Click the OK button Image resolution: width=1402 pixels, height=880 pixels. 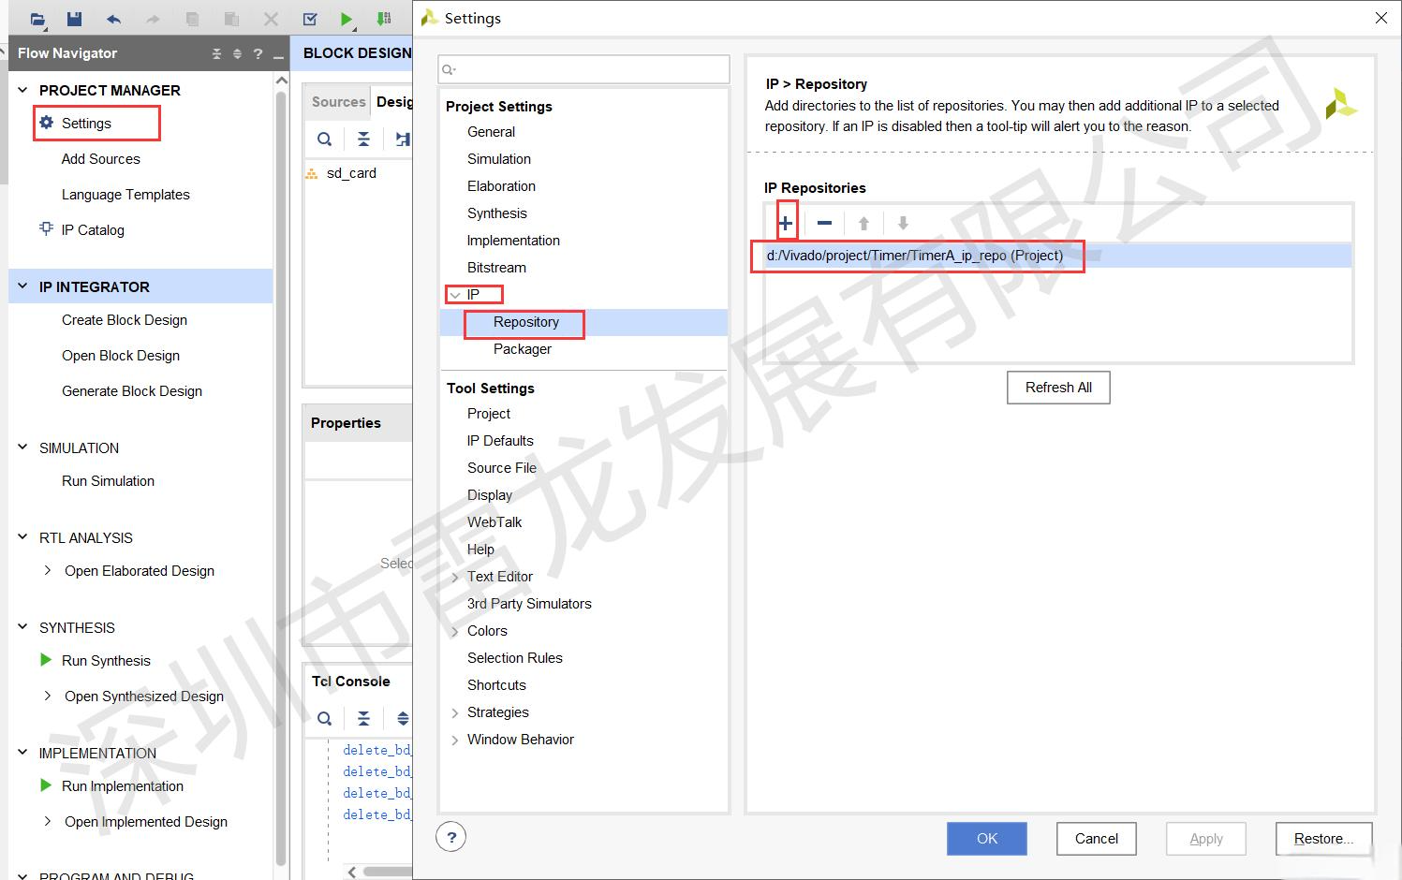pos(987,839)
